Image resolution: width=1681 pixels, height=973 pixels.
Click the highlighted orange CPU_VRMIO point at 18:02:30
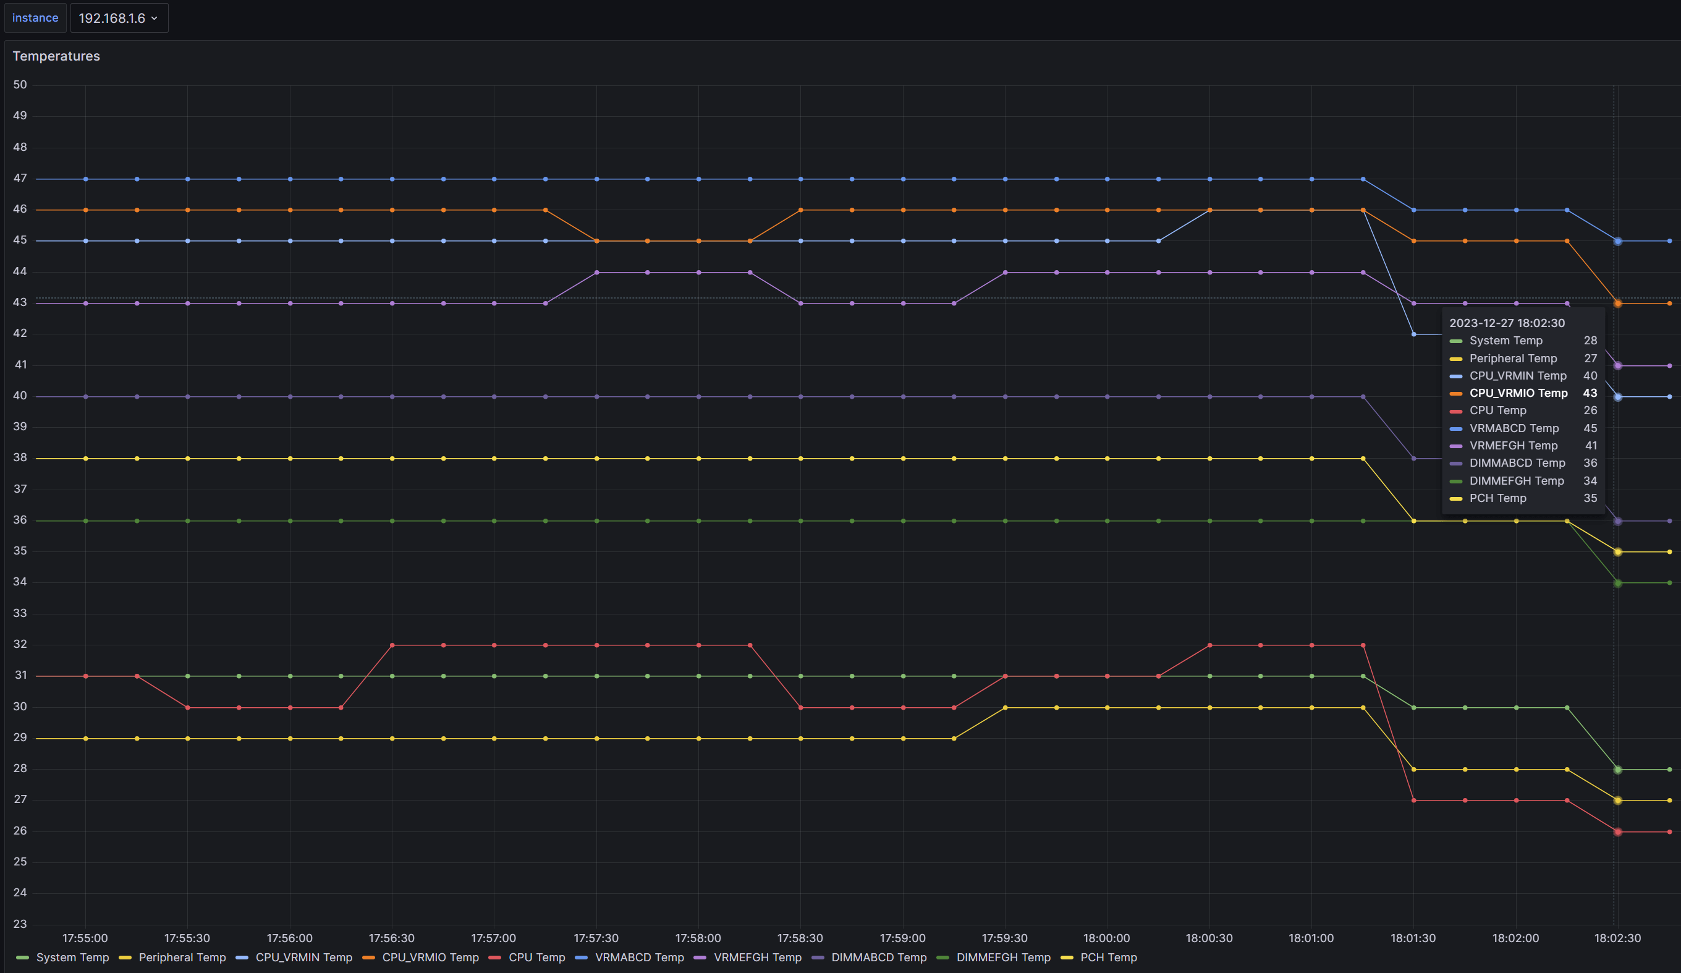coord(1617,304)
